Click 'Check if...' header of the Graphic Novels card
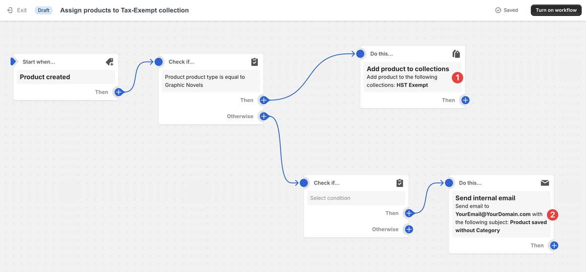 (x=181, y=62)
